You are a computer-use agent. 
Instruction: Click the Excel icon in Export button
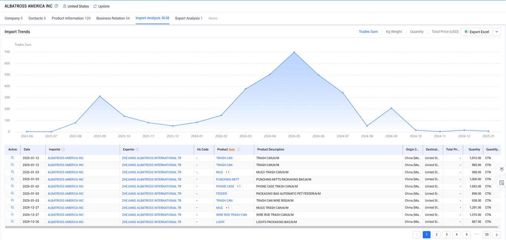(466, 32)
